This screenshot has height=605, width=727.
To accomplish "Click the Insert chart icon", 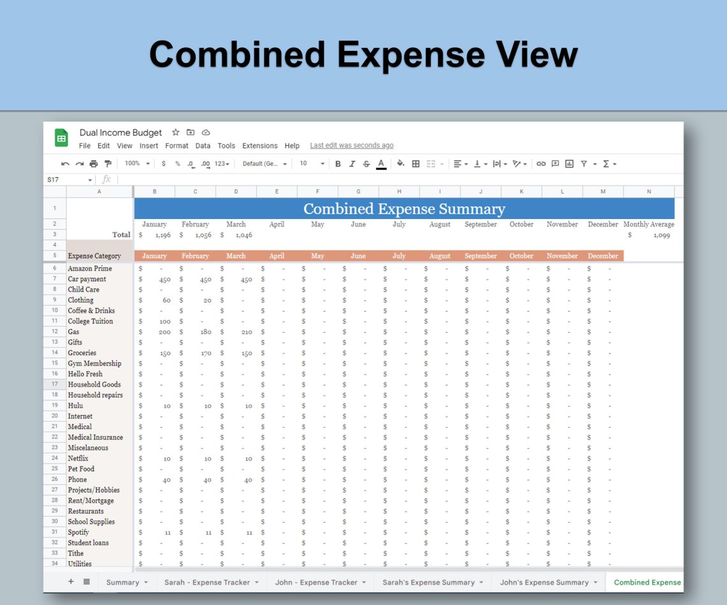I will [569, 164].
